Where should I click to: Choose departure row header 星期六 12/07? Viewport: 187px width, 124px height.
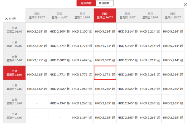[x=14, y=87]
